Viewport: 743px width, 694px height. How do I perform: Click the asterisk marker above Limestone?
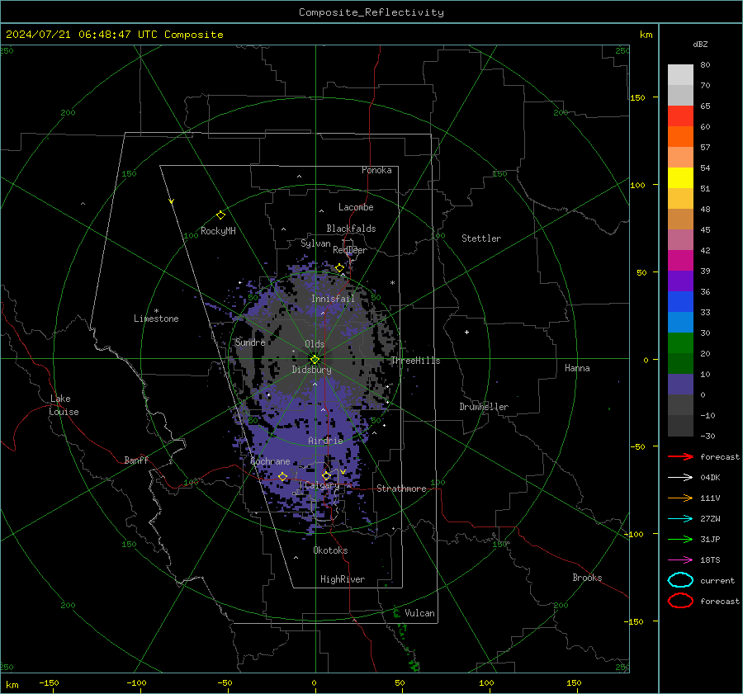point(156,311)
